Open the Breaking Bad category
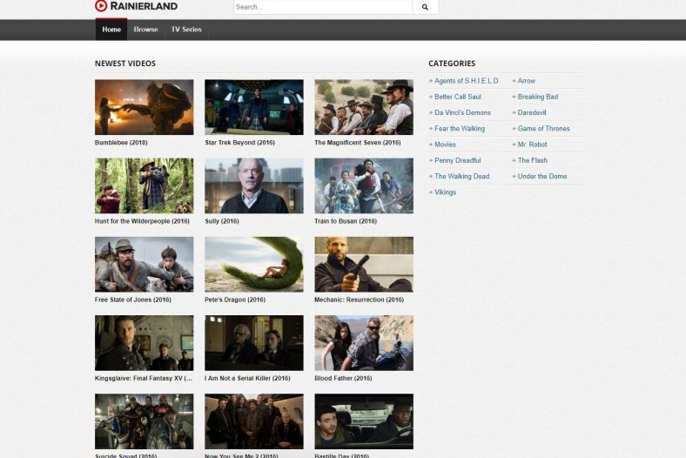The height and width of the screenshot is (458, 686). coord(538,97)
